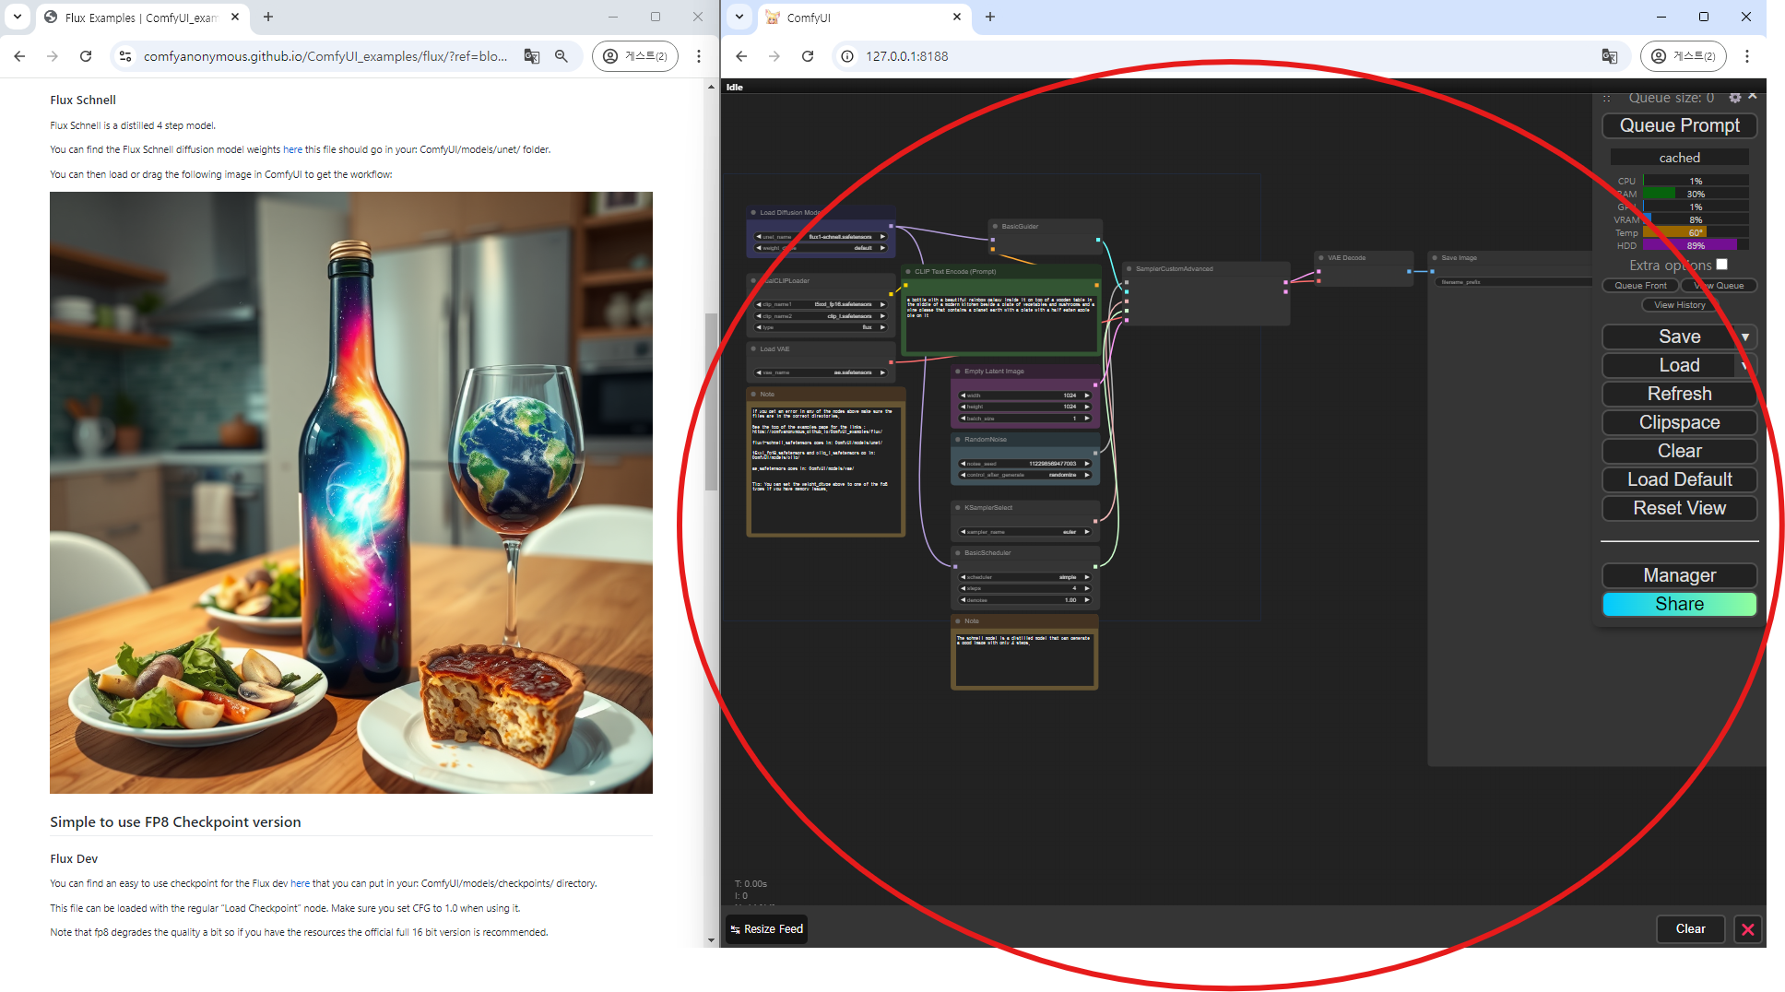Image resolution: width=1785 pixels, height=992 pixels.
Task: Go forward in the ComfyUI browser window
Action: pos(774,56)
